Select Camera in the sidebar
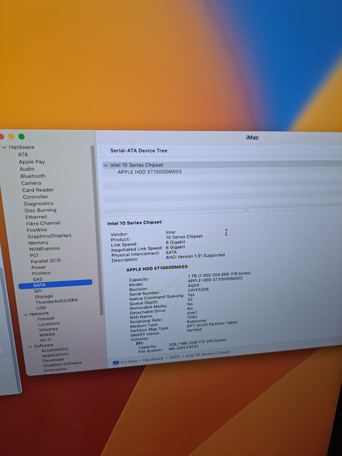342x456 pixels. point(31,183)
